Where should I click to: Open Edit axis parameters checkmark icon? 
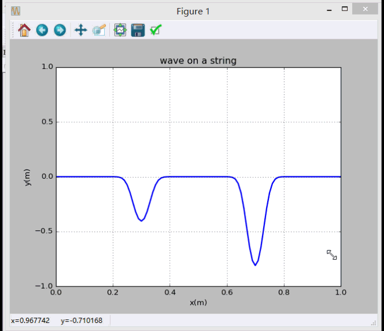click(x=156, y=30)
